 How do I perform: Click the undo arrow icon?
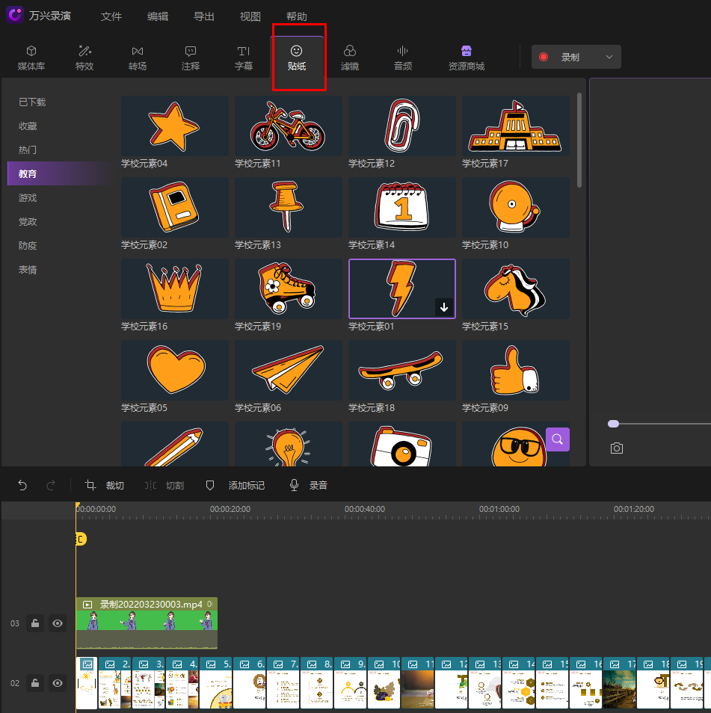coord(22,486)
